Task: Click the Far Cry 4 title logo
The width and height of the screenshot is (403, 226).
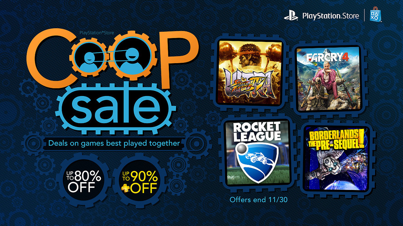Action: tap(327, 58)
